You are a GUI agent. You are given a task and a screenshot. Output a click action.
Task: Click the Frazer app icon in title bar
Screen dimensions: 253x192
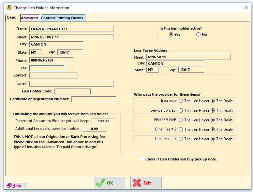point(9,7)
